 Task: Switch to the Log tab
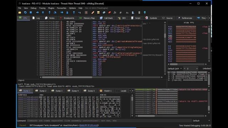point(36,18)
